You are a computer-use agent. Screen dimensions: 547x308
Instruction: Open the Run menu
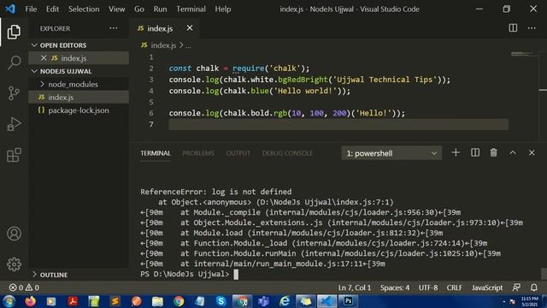click(160, 9)
